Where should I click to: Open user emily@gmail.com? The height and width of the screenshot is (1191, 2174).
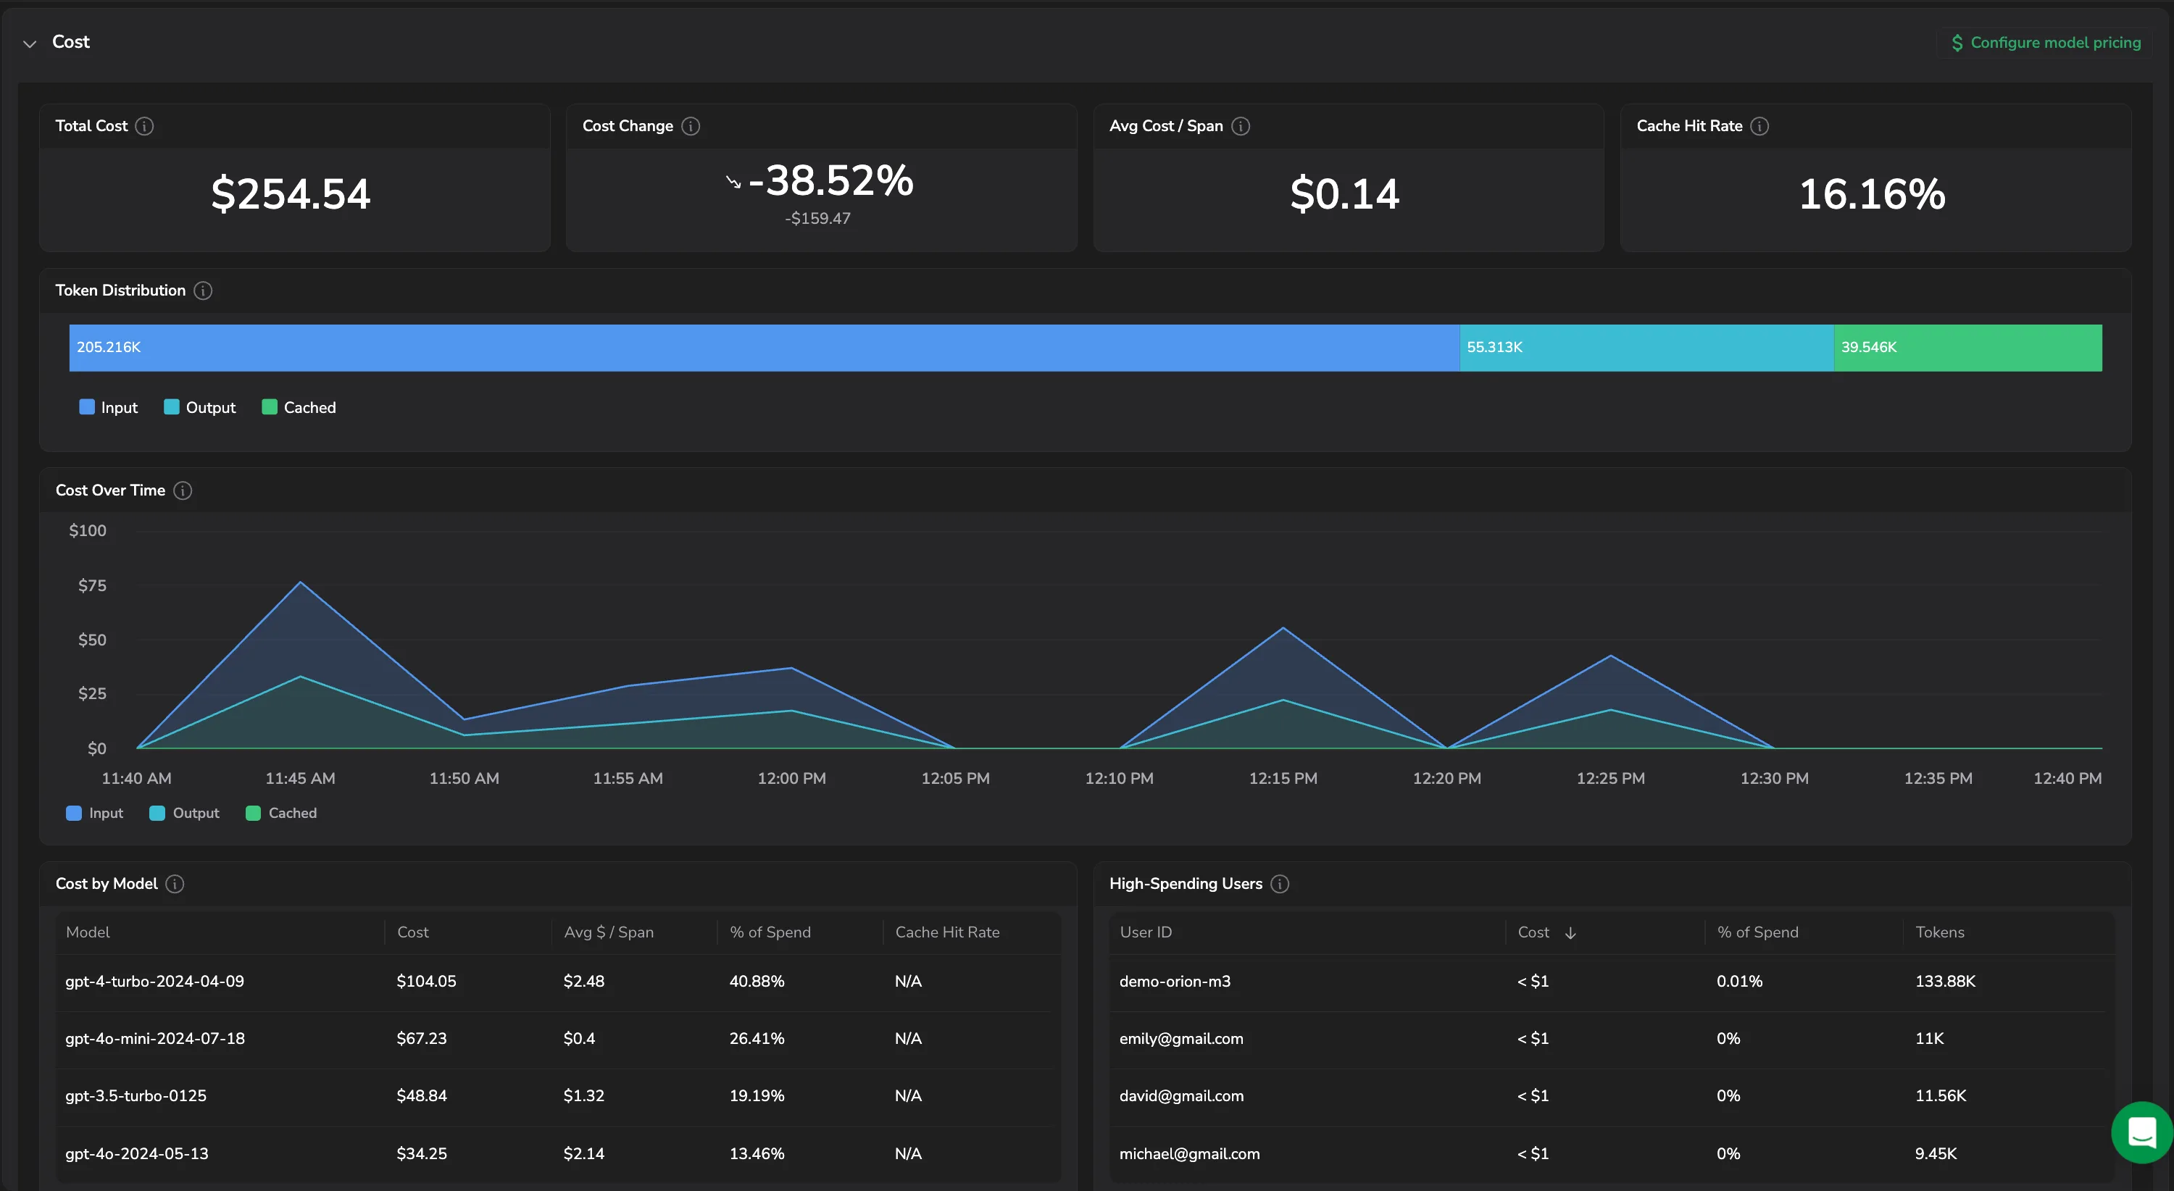tap(1180, 1039)
